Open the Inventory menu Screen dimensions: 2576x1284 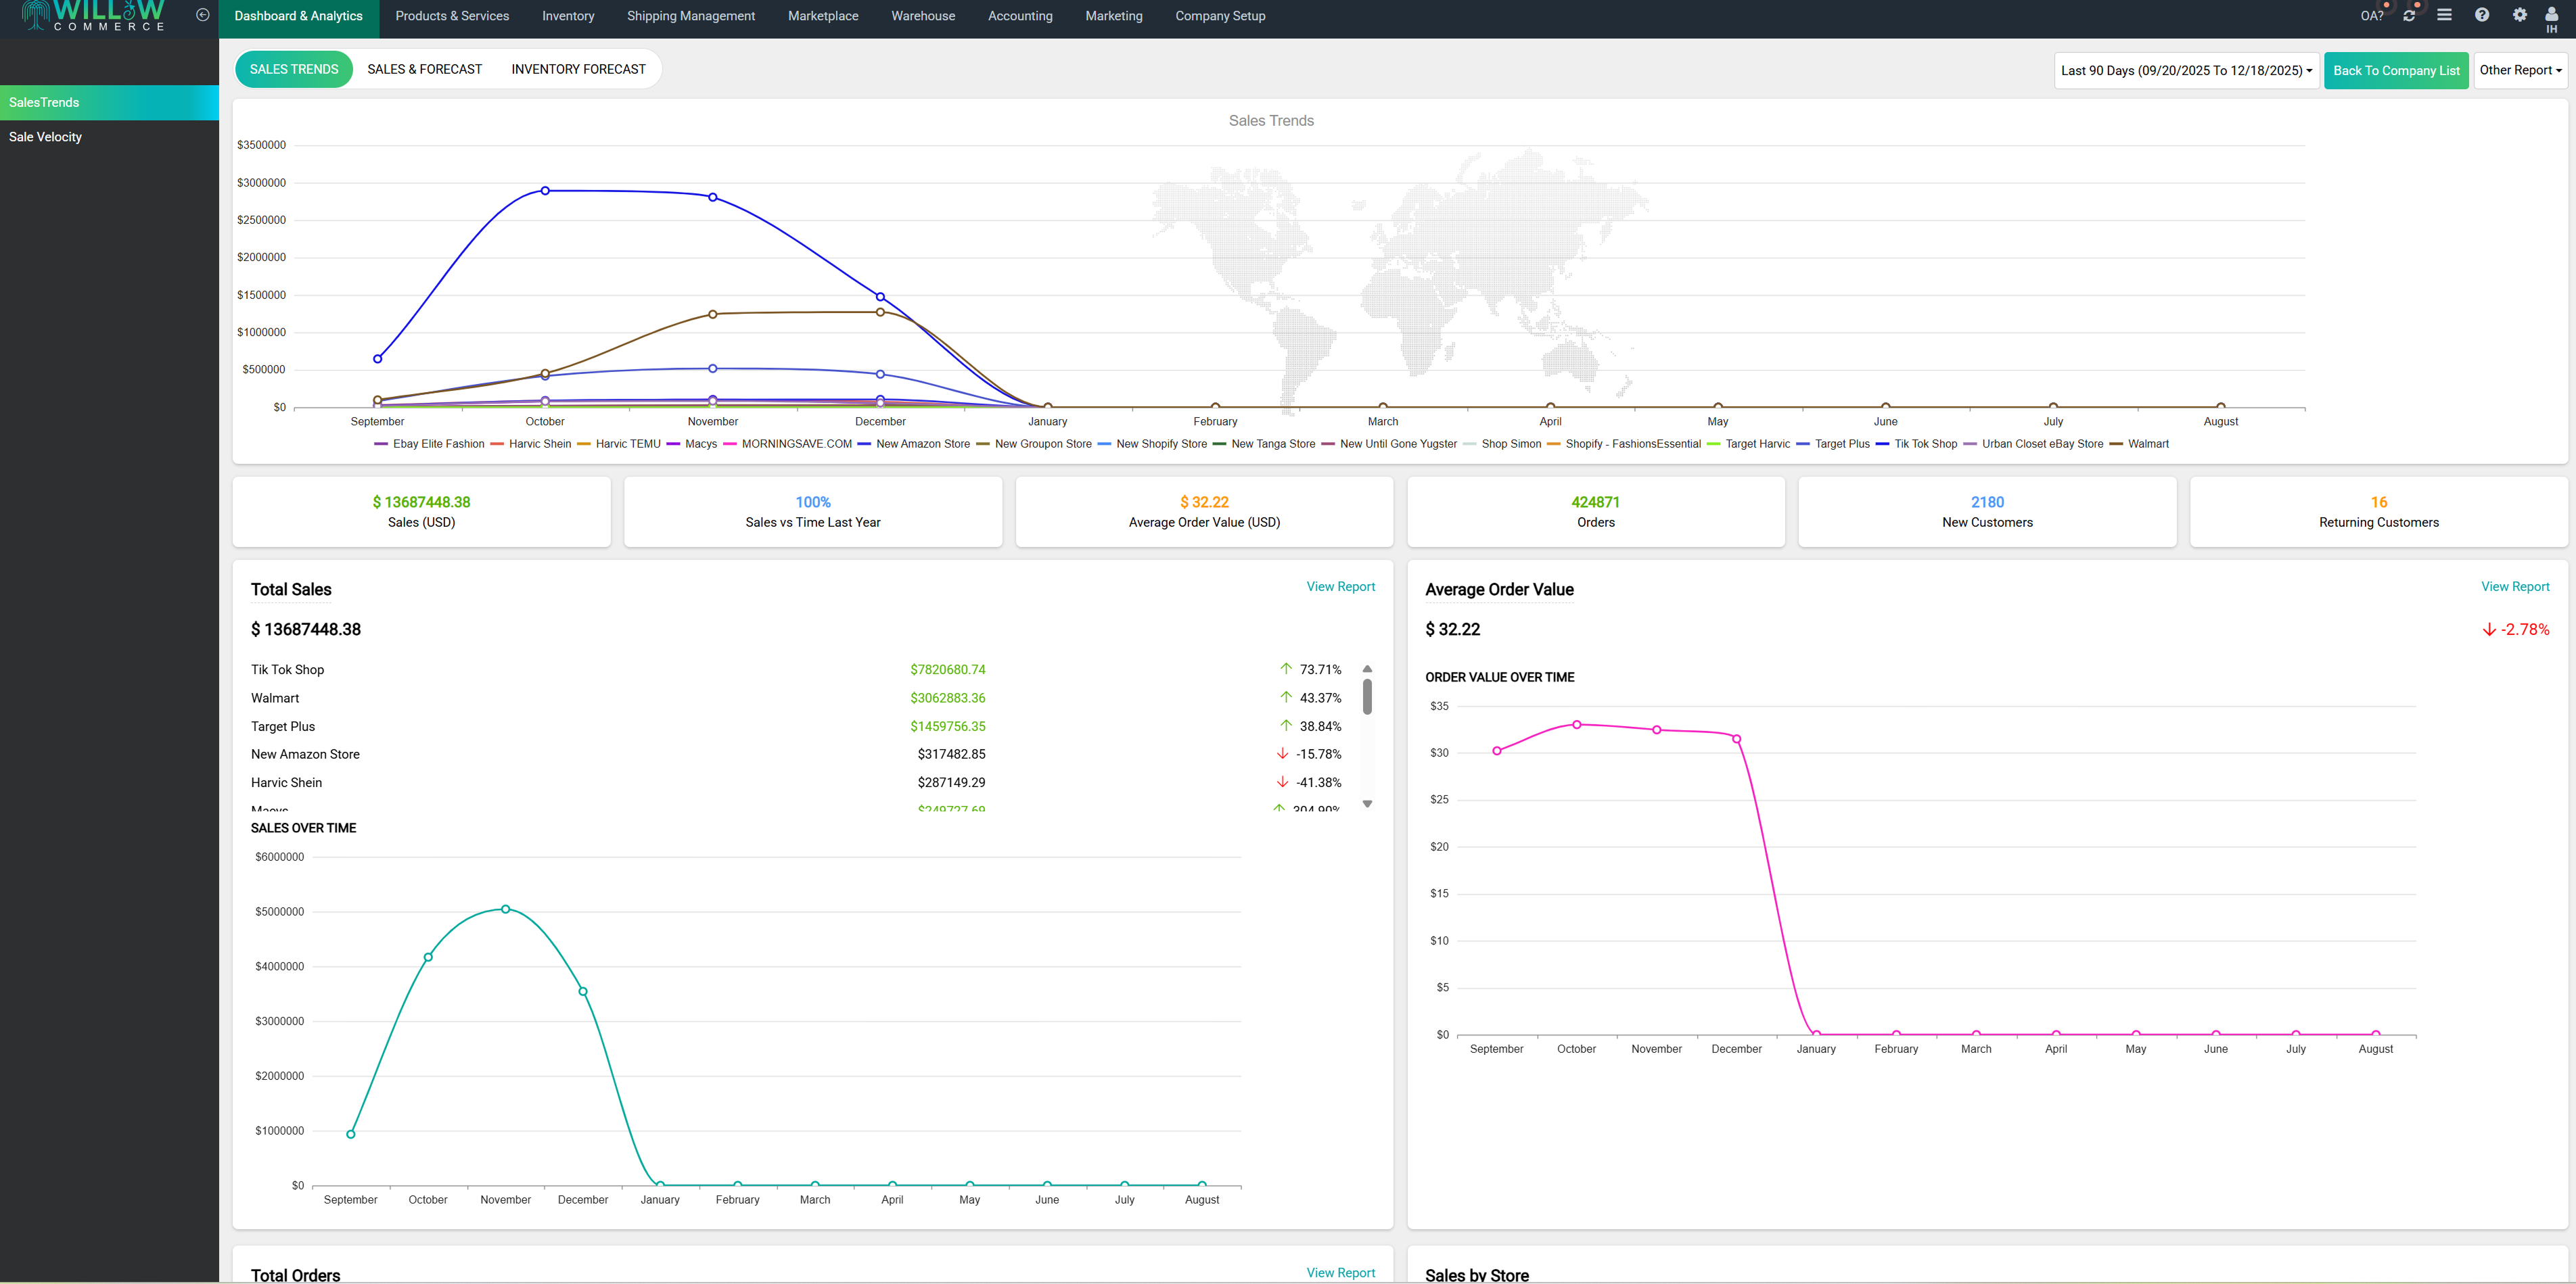click(x=568, y=16)
